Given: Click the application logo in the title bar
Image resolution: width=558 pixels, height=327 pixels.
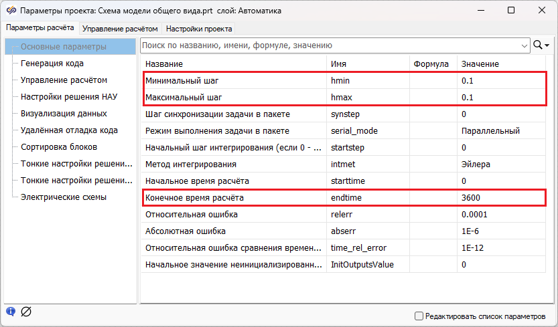Looking at the screenshot, I should (x=9, y=11).
